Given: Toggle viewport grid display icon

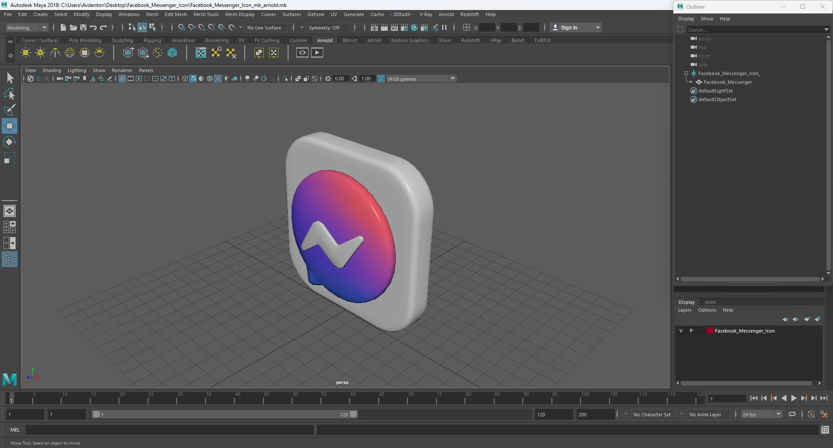Looking at the screenshot, I should (x=122, y=79).
